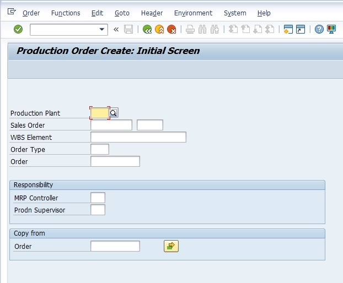Collapse the command field with double-chevron icon

(116, 29)
